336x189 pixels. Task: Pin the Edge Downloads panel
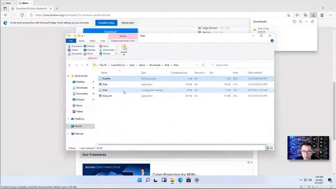(x=312, y=22)
